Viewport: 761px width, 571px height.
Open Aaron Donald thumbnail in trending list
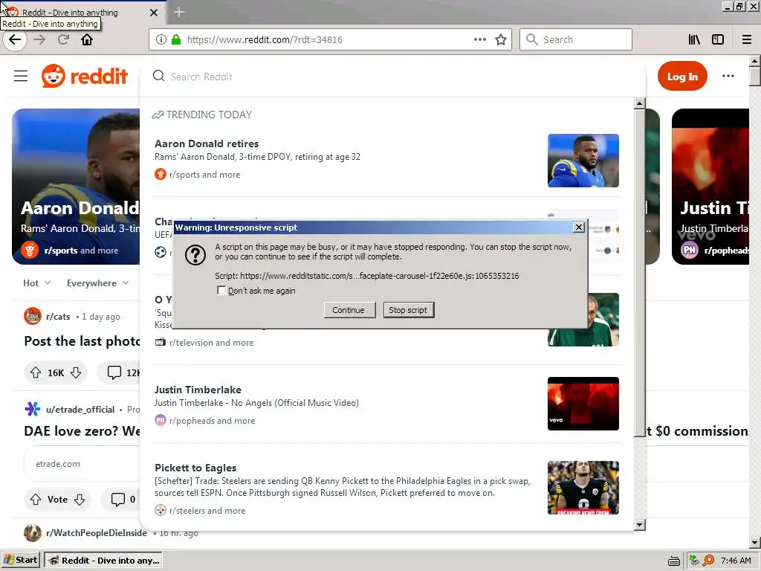(x=583, y=161)
